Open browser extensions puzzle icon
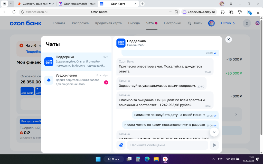Screen dimensions: 263x164 click(223, 12)
